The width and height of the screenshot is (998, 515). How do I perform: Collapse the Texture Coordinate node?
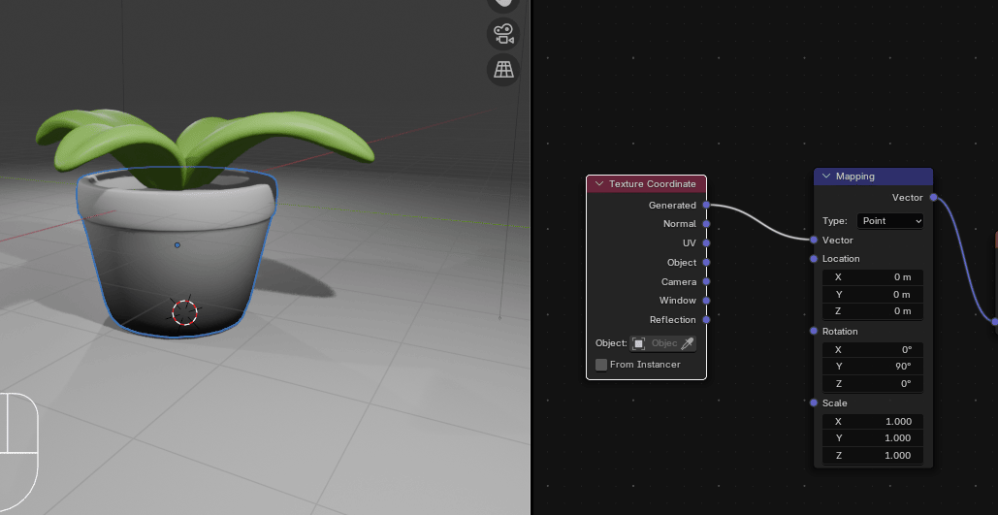coord(599,184)
